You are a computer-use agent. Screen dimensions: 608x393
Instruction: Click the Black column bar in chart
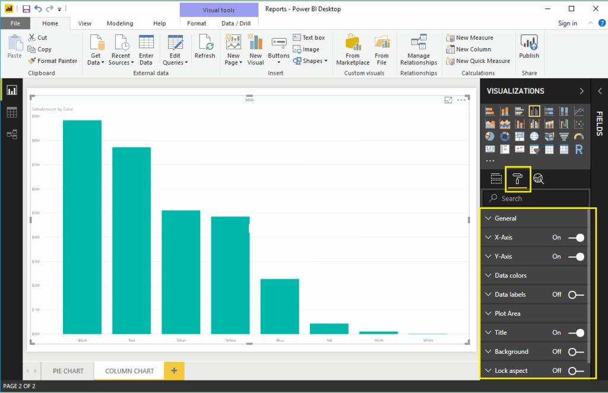click(x=82, y=227)
